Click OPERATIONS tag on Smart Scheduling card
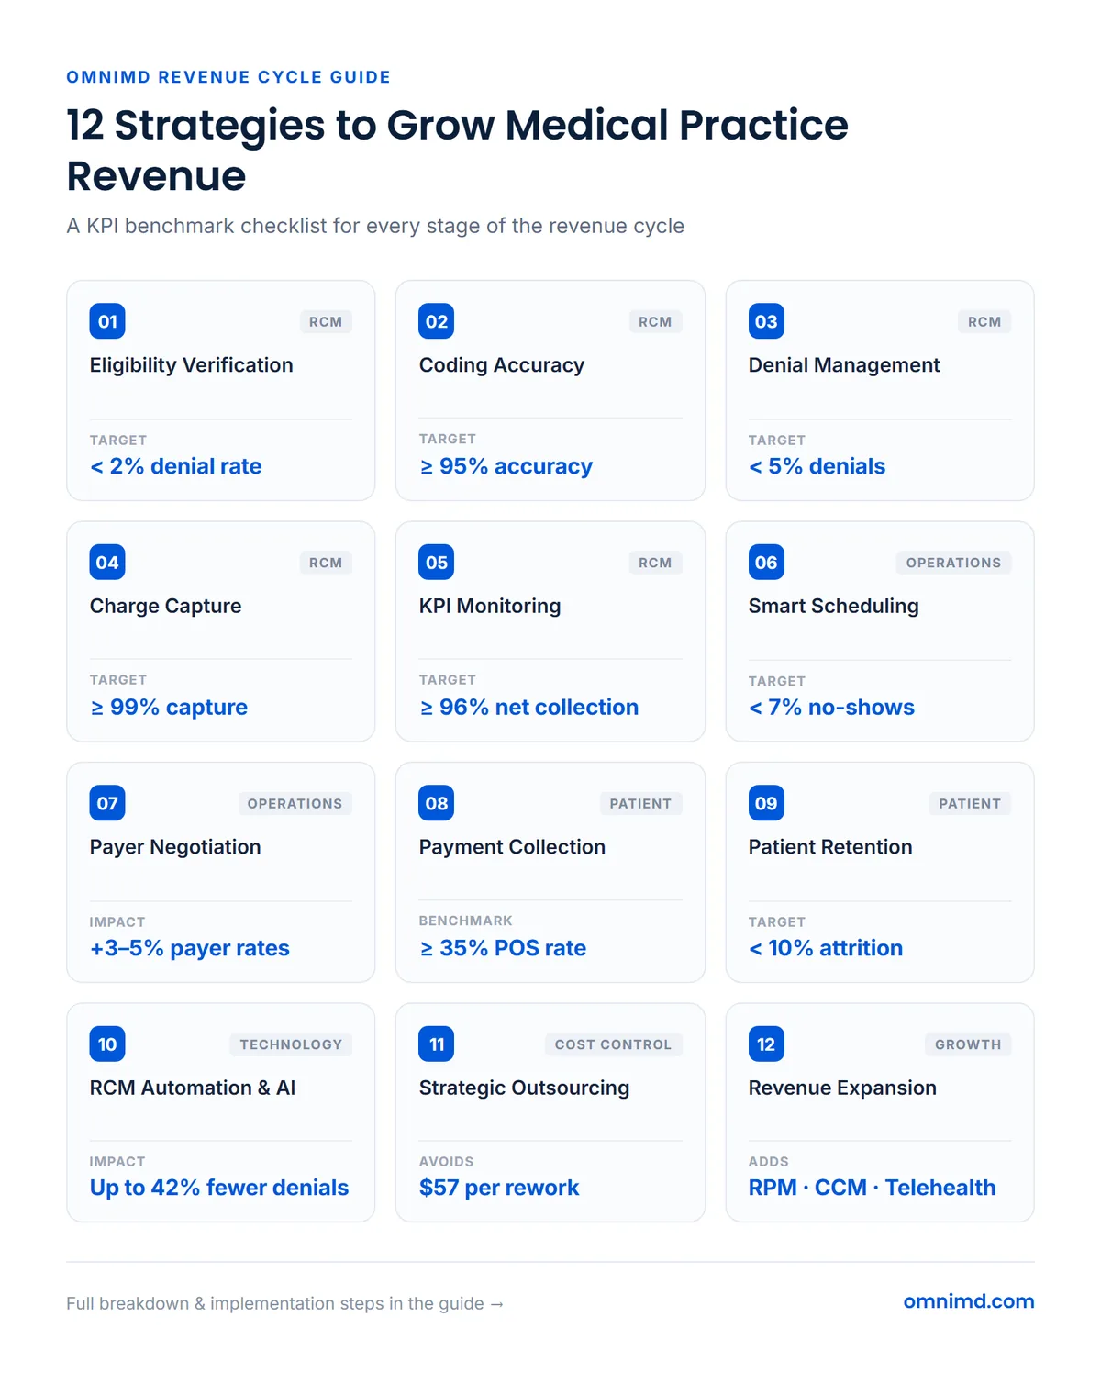This screenshot has width=1101, height=1373. (953, 563)
